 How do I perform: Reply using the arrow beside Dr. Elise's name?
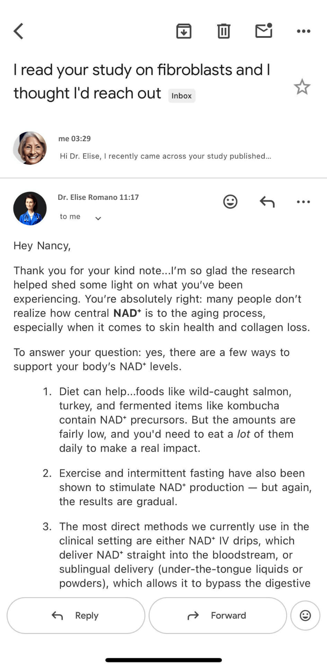point(267,202)
